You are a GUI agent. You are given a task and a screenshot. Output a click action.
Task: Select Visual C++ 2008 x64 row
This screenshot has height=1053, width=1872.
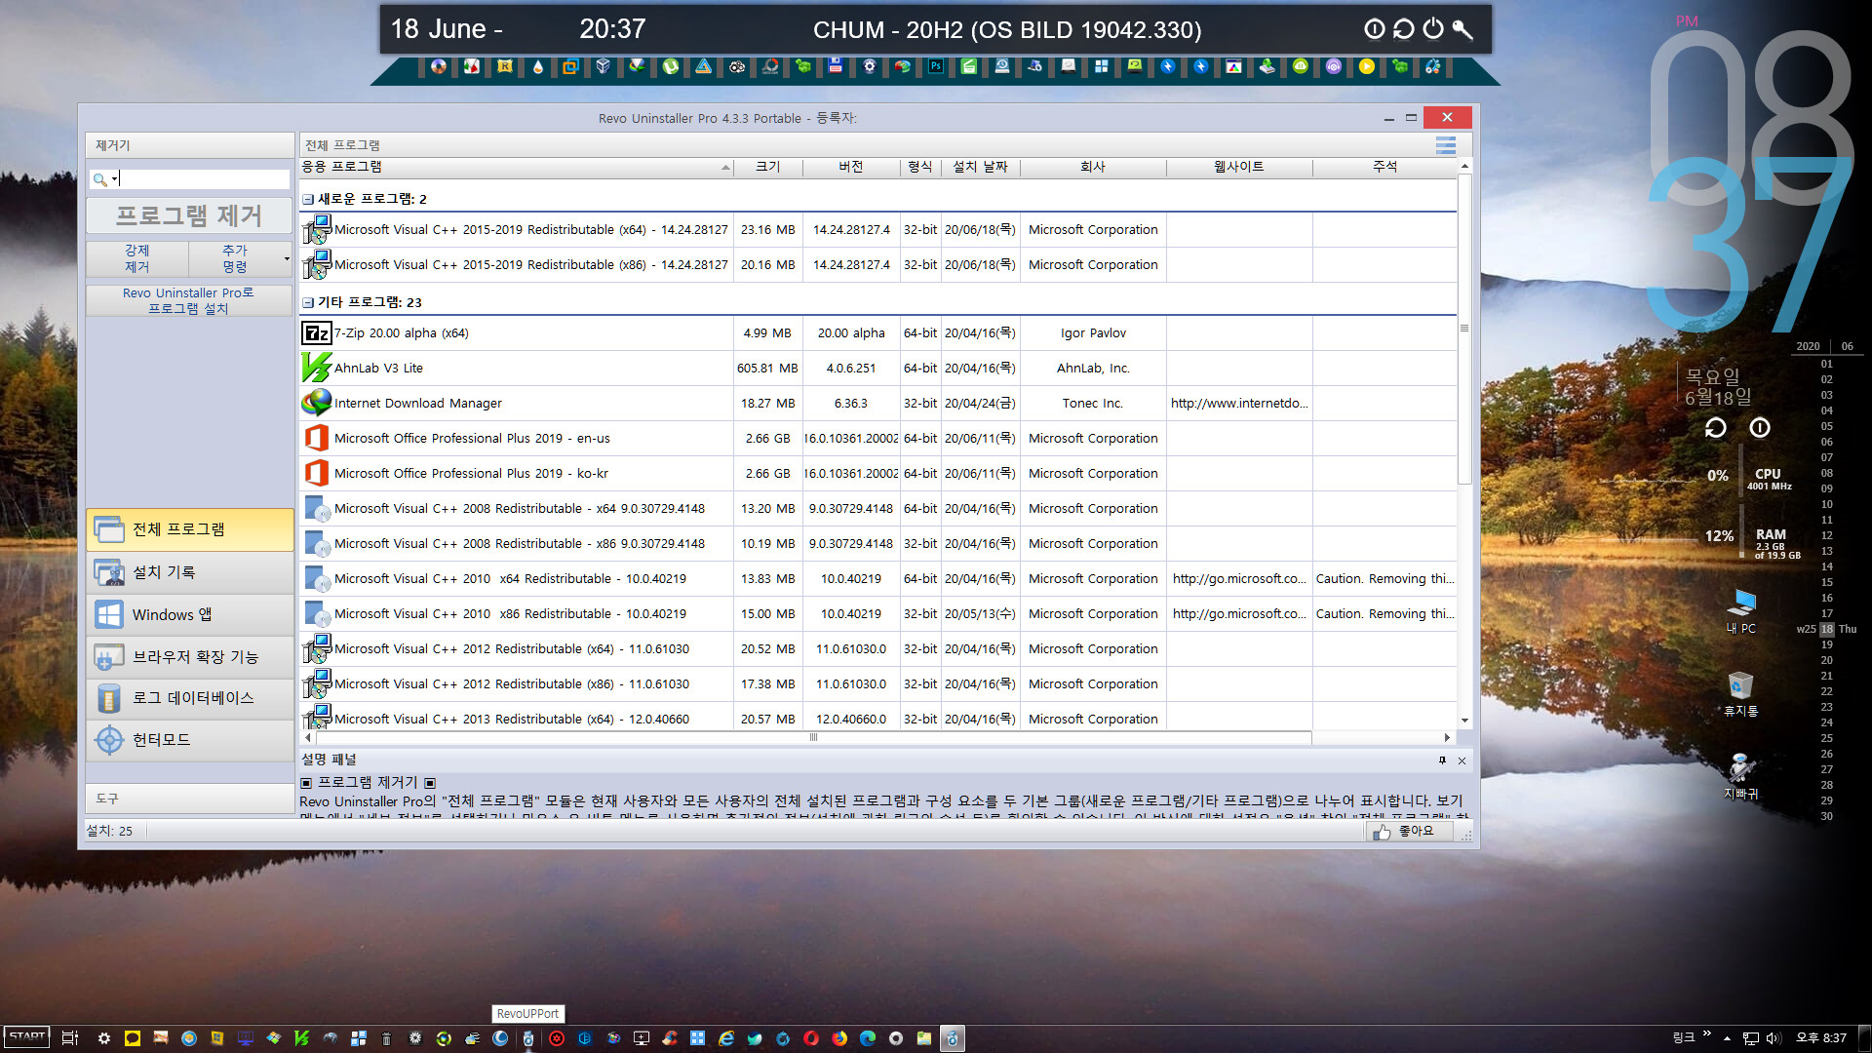tap(877, 509)
